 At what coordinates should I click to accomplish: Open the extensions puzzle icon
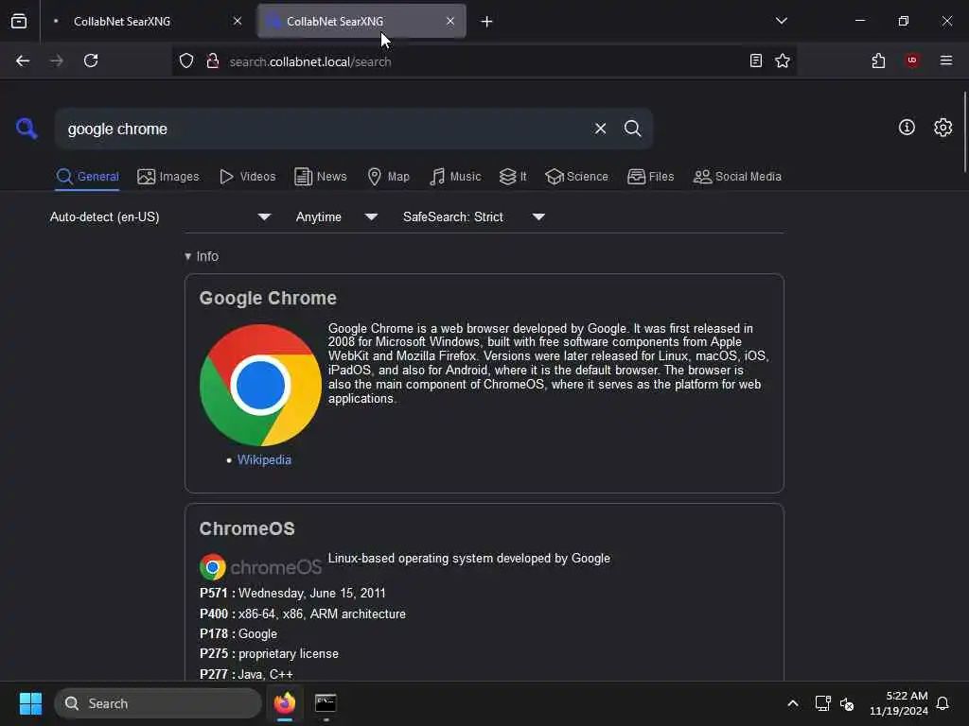[878, 60]
